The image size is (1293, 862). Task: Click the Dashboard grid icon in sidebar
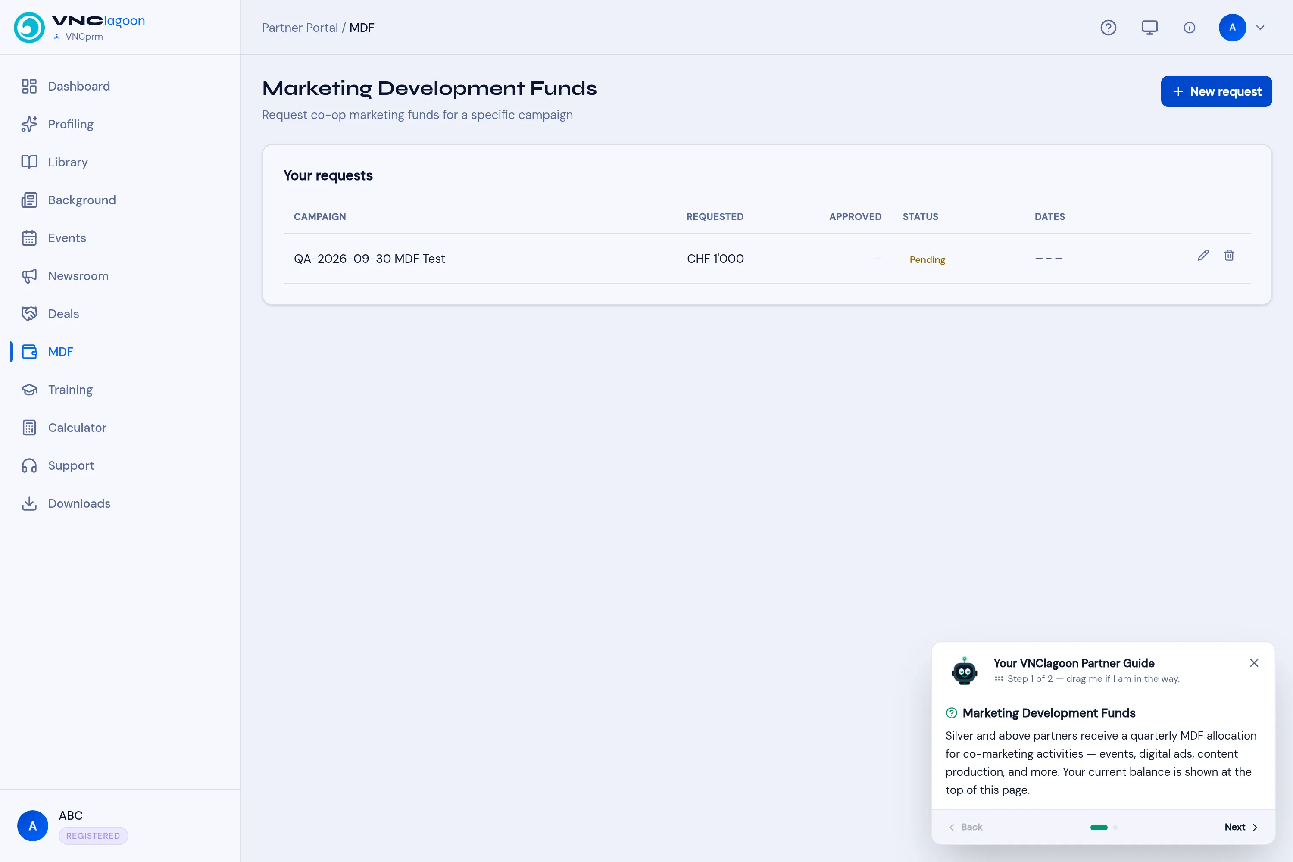click(29, 86)
